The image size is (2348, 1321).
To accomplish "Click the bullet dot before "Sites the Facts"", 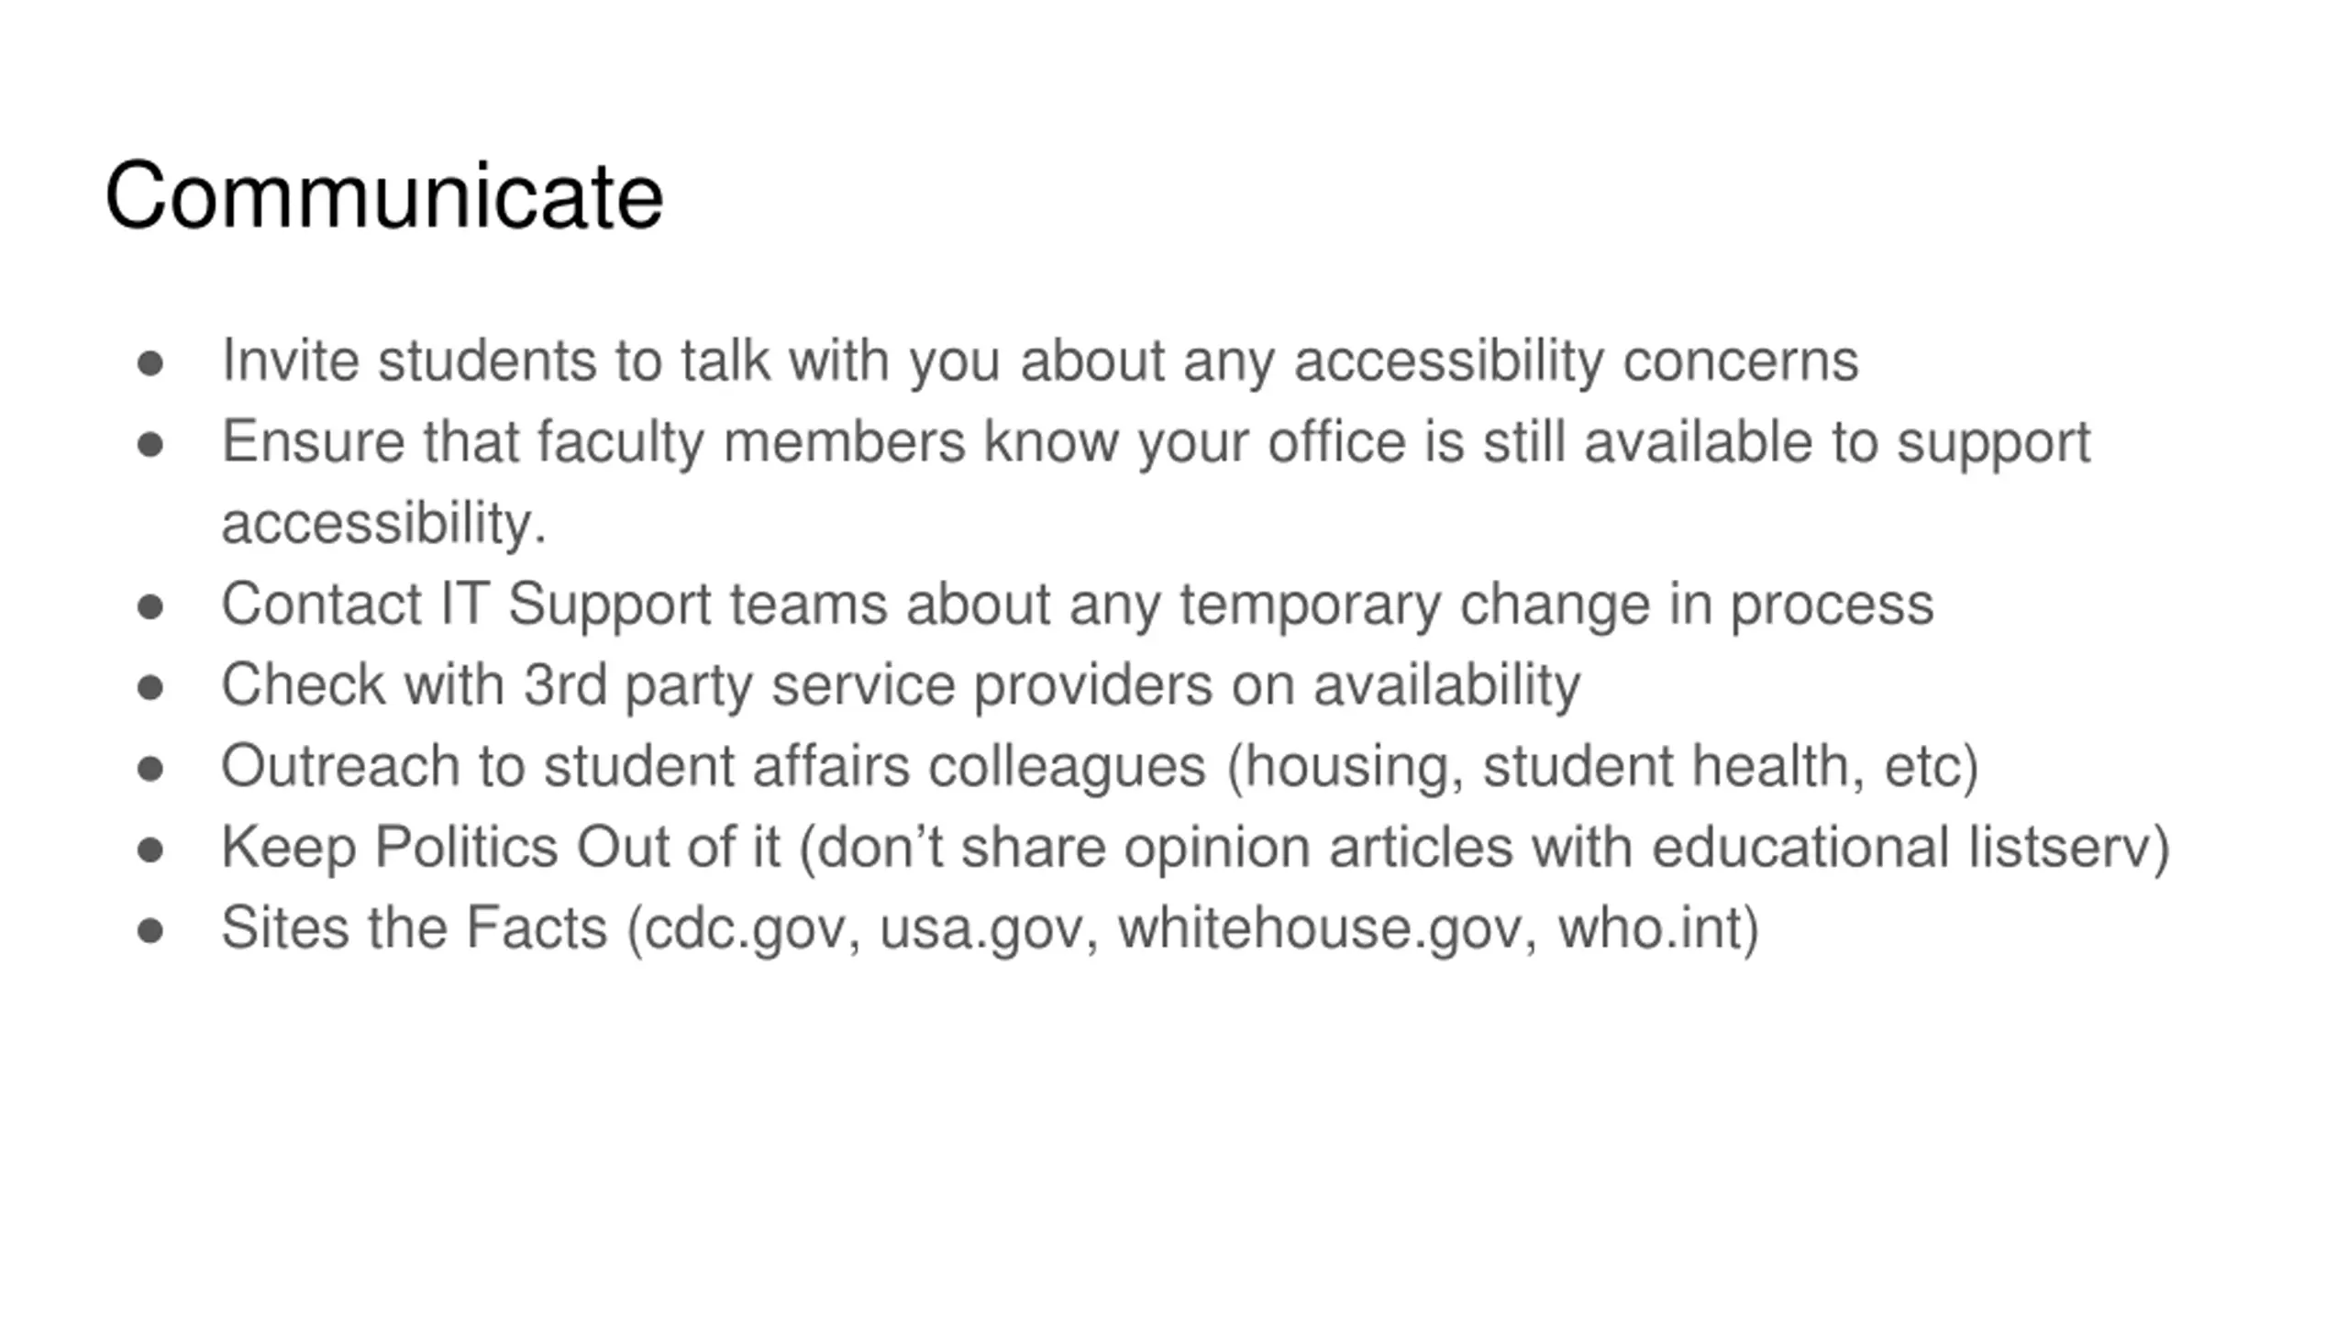I will [x=150, y=931].
